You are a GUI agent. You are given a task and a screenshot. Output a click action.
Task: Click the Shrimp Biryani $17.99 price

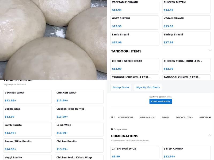coord(169,42)
